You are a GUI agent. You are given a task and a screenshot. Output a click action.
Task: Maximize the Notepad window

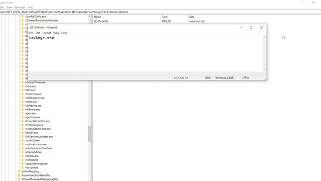pos(251,27)
